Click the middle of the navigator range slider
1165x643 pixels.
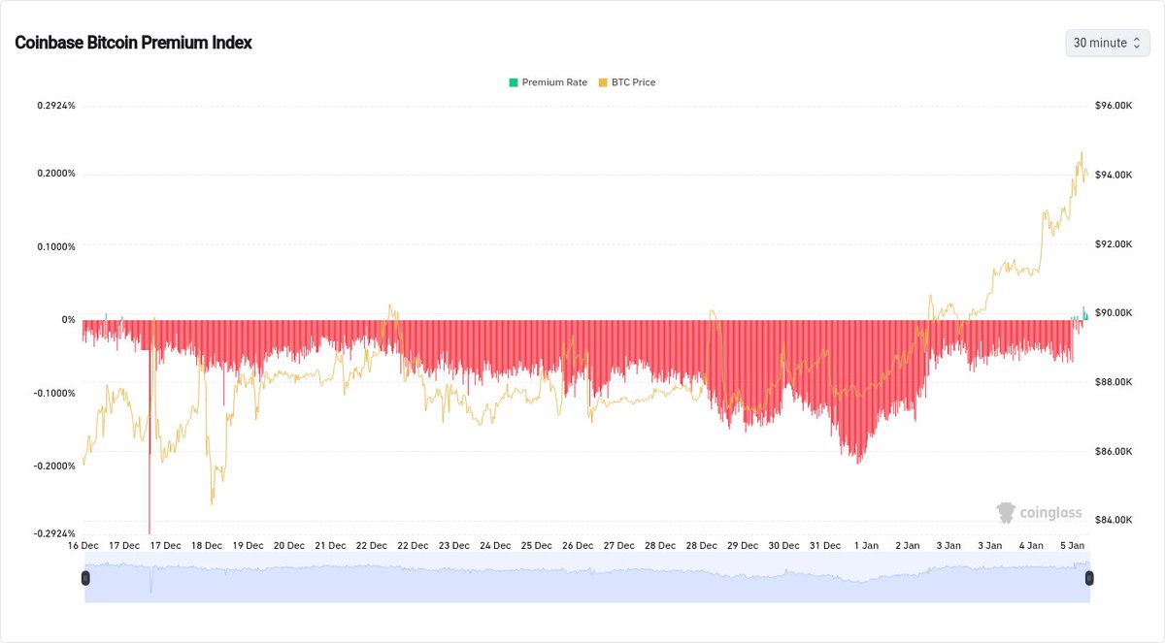point(587,577)
